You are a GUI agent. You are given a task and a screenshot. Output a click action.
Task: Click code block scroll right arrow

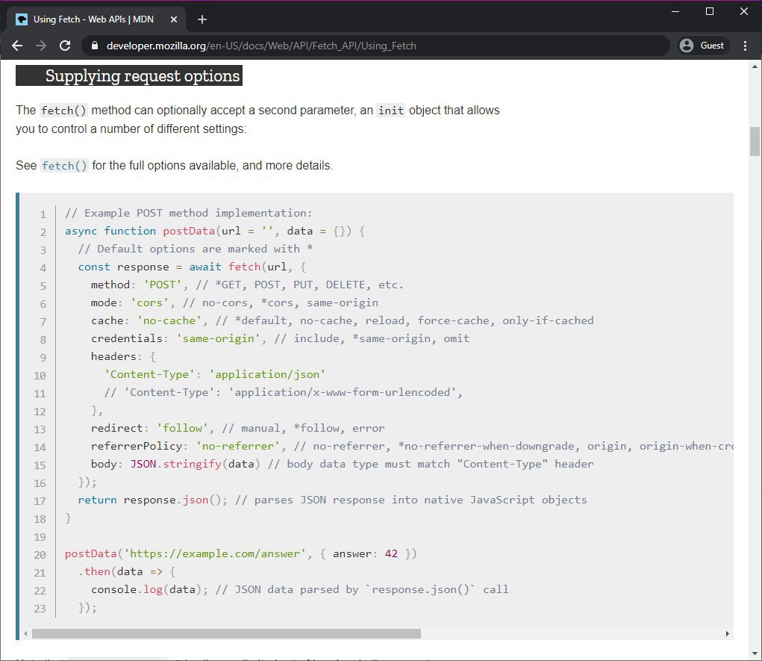tap(728, 634)
